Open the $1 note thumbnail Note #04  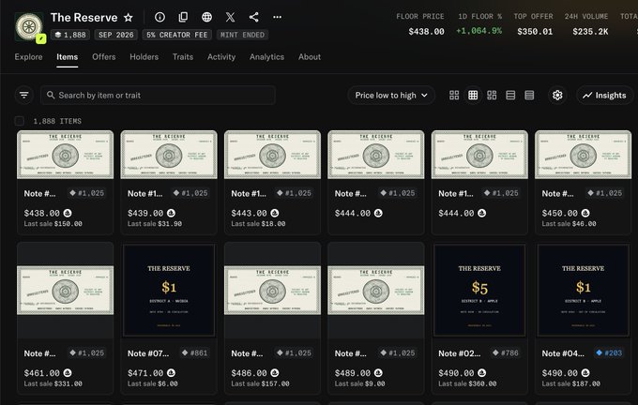coord(583,291)
